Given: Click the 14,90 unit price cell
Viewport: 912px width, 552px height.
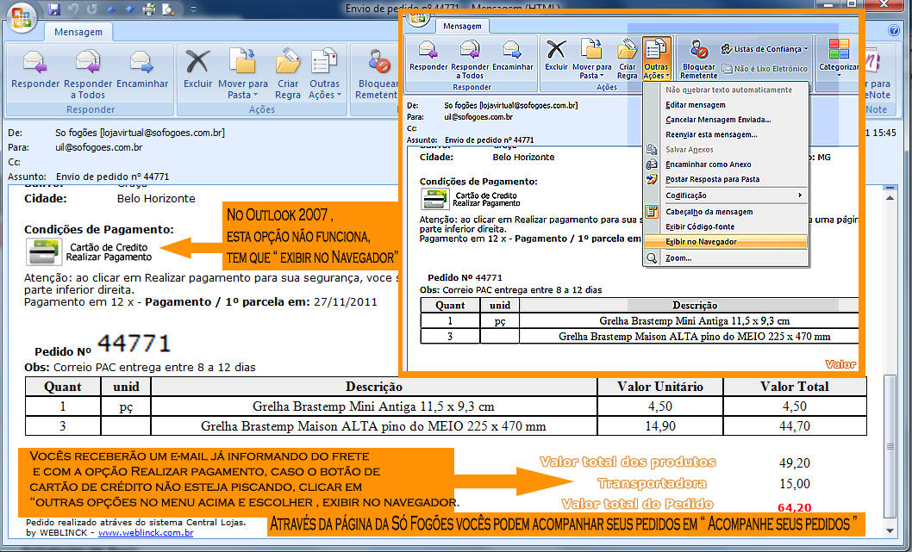Looking at the screenshot, I should [x=660, y=426].
